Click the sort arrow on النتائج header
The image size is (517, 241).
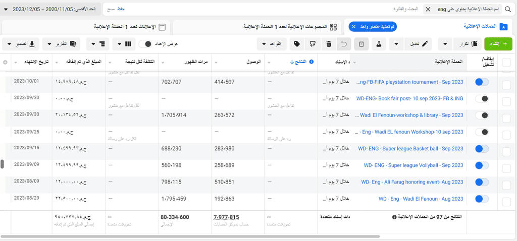[292, 62]
